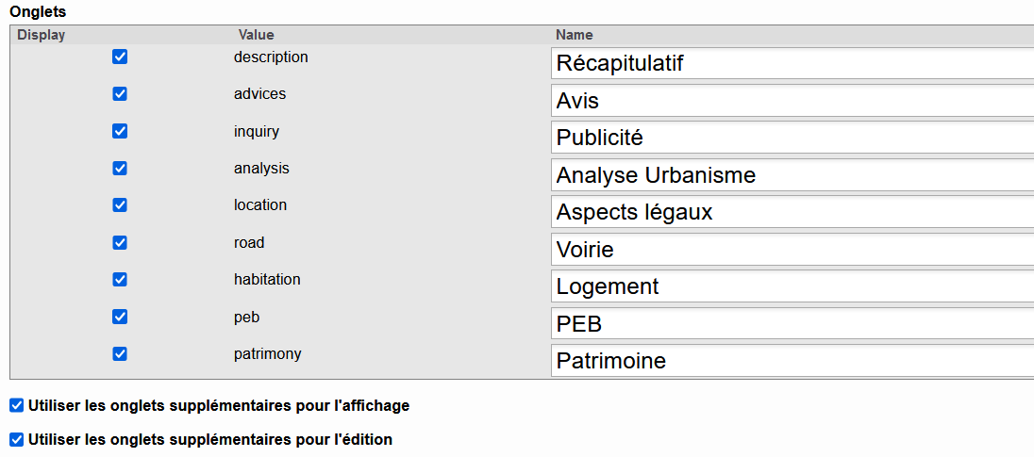Click the Voirie name field

click(x=792, y=250)
